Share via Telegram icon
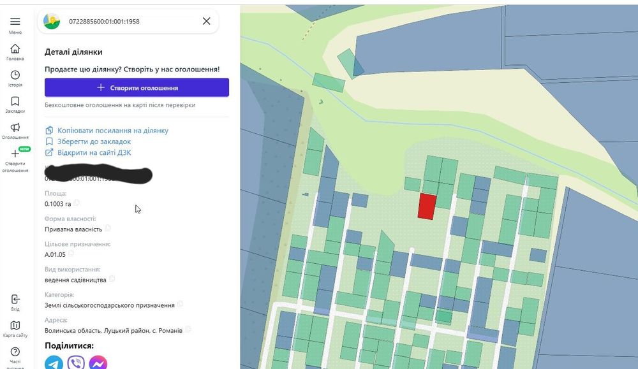 tap(54, 363)
